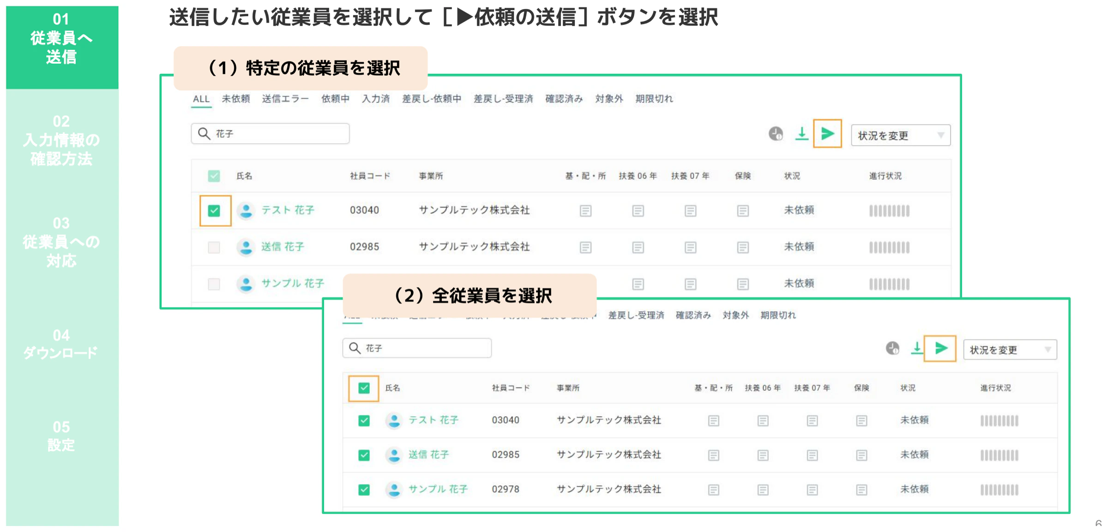Switch to the 未依頼 tab in upper panel

point(236,99)
